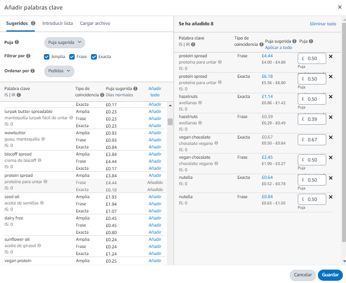Click info icon beside right-panel IS | IR
The height and width of the screenshot is (283, 346).
[193, 44]
